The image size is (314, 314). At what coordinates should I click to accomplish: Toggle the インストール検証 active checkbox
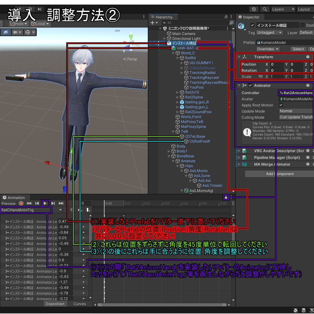252,25
